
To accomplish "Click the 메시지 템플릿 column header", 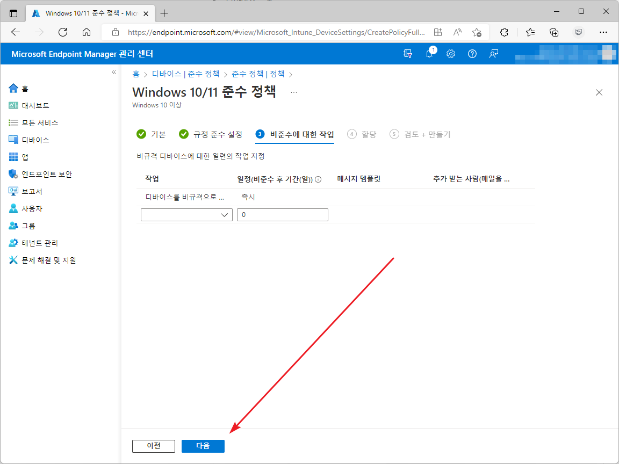I will (x=359, y=179).
